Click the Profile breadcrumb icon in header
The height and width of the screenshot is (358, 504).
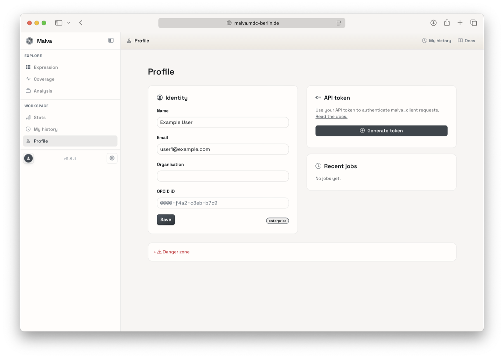[129, 41]
